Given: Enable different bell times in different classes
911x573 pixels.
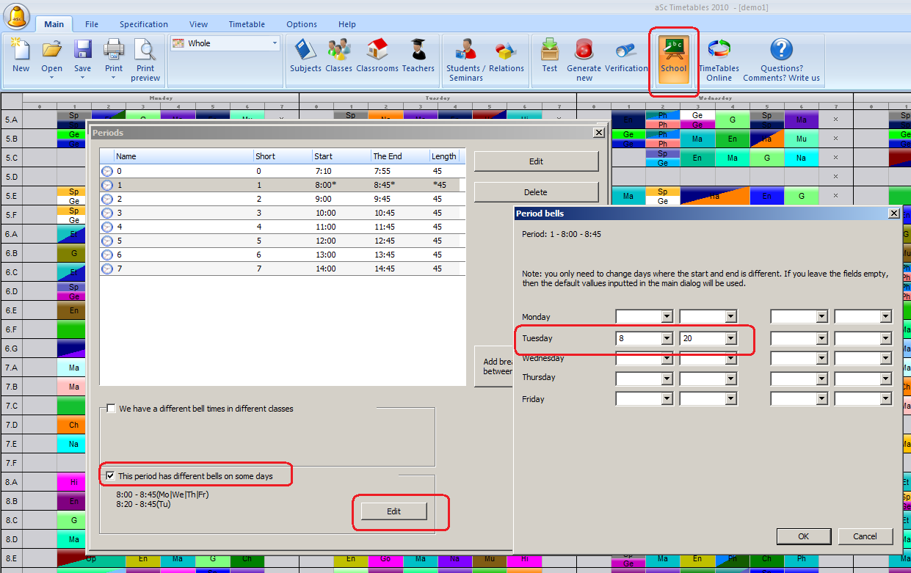Looking at the screenshot, I should click(112, 409).
